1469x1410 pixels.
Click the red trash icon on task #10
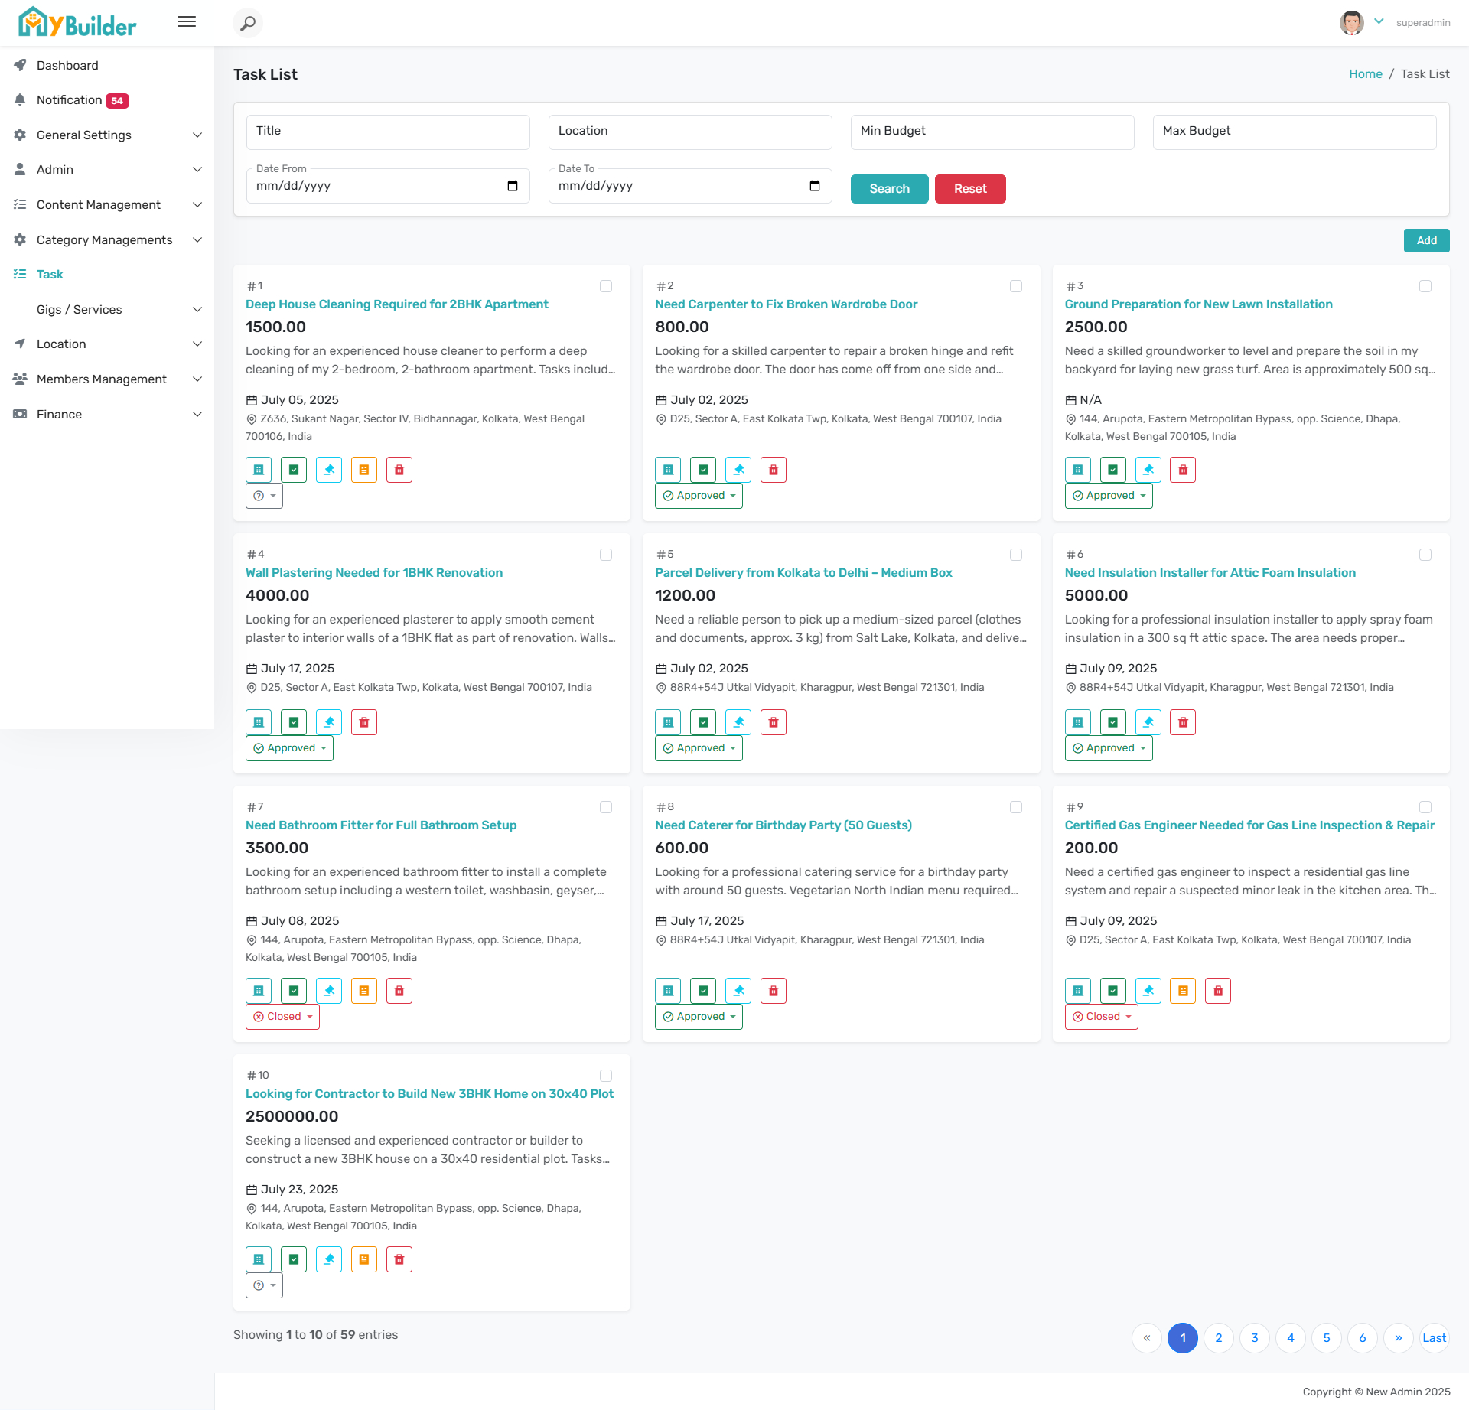coord(399,1259)
